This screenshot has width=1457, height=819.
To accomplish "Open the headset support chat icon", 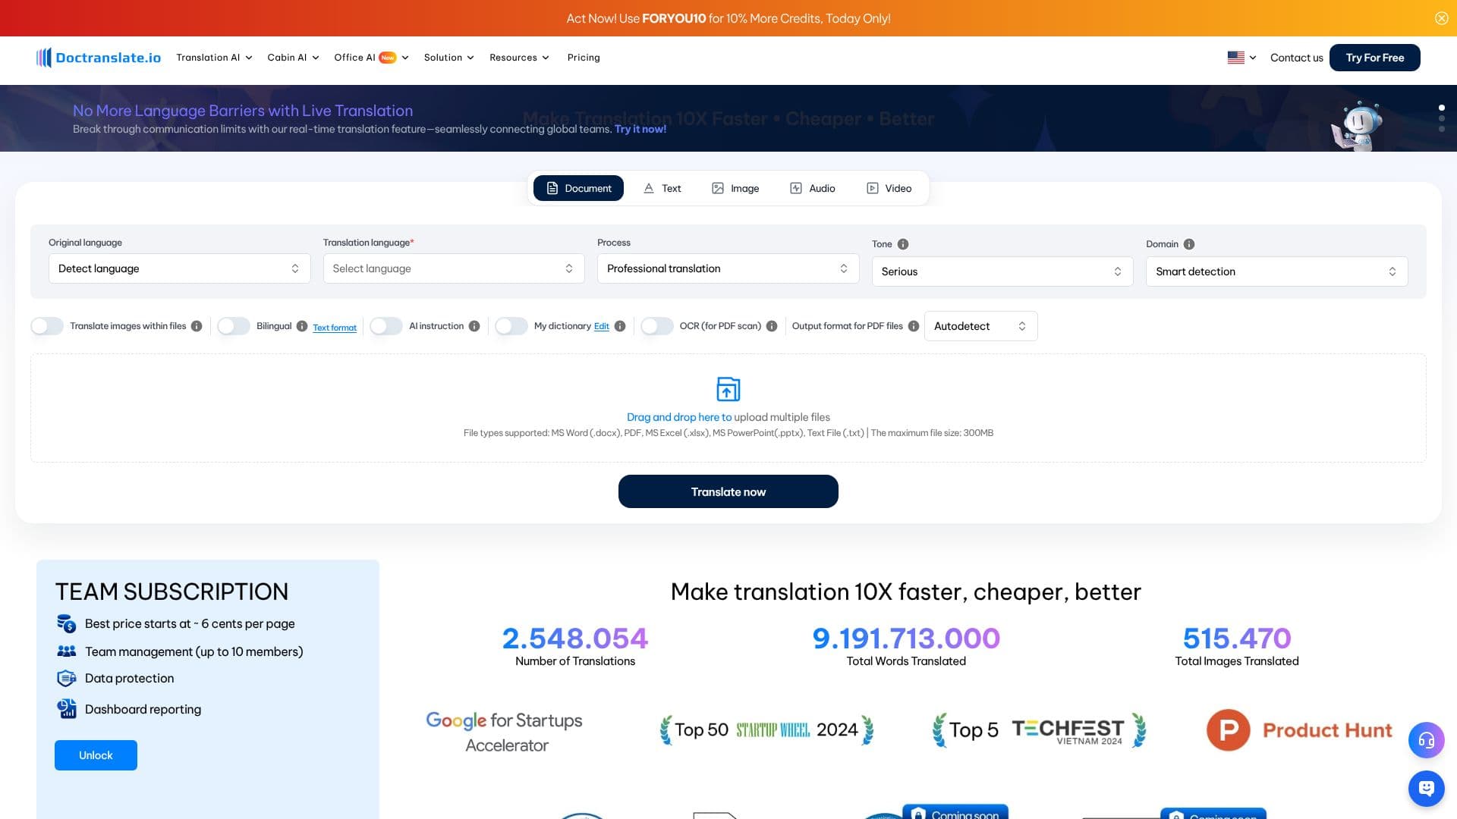I will 1427,740.
